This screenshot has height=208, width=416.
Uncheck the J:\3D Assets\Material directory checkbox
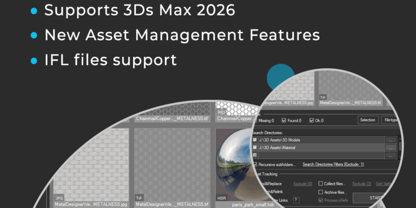pos(255,147)
